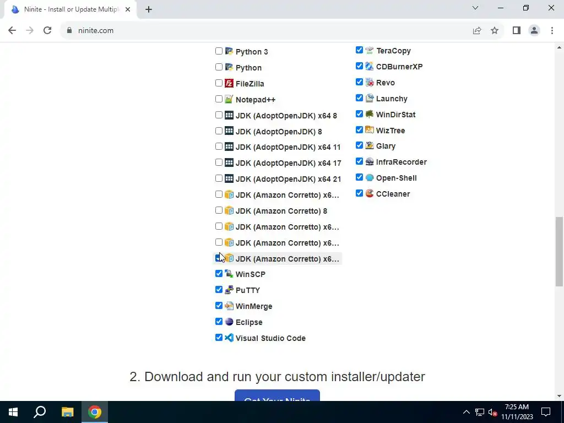This screenshot has height=423, width=564.
Task: Click the icon beside JDK (AdoptOpenJDK) x64 8
Action: (x=229, y=115)
